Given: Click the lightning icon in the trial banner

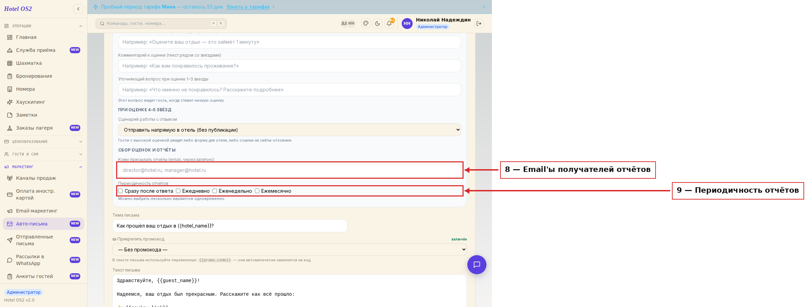Looking at the screenshot, I should tap(96, 7).
